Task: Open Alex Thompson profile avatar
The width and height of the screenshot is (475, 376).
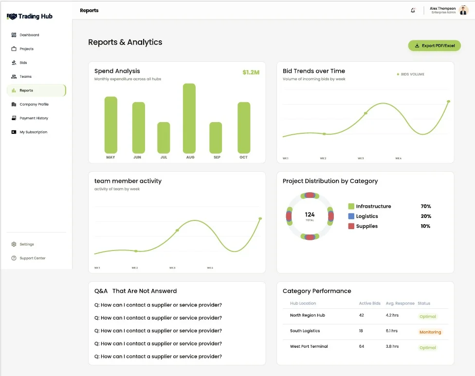Action: coord(463,10)
